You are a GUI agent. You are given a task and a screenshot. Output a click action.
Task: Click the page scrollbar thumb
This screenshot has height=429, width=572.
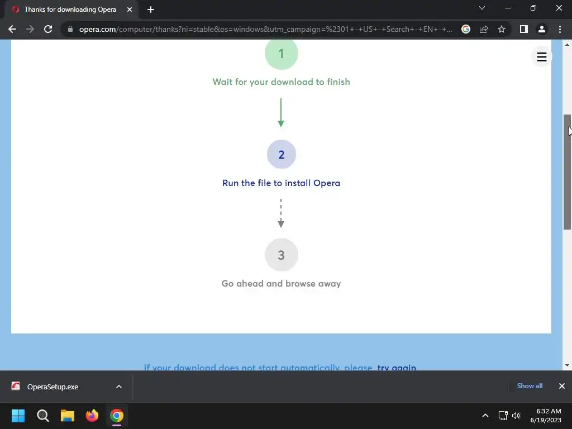pos(567,172)
